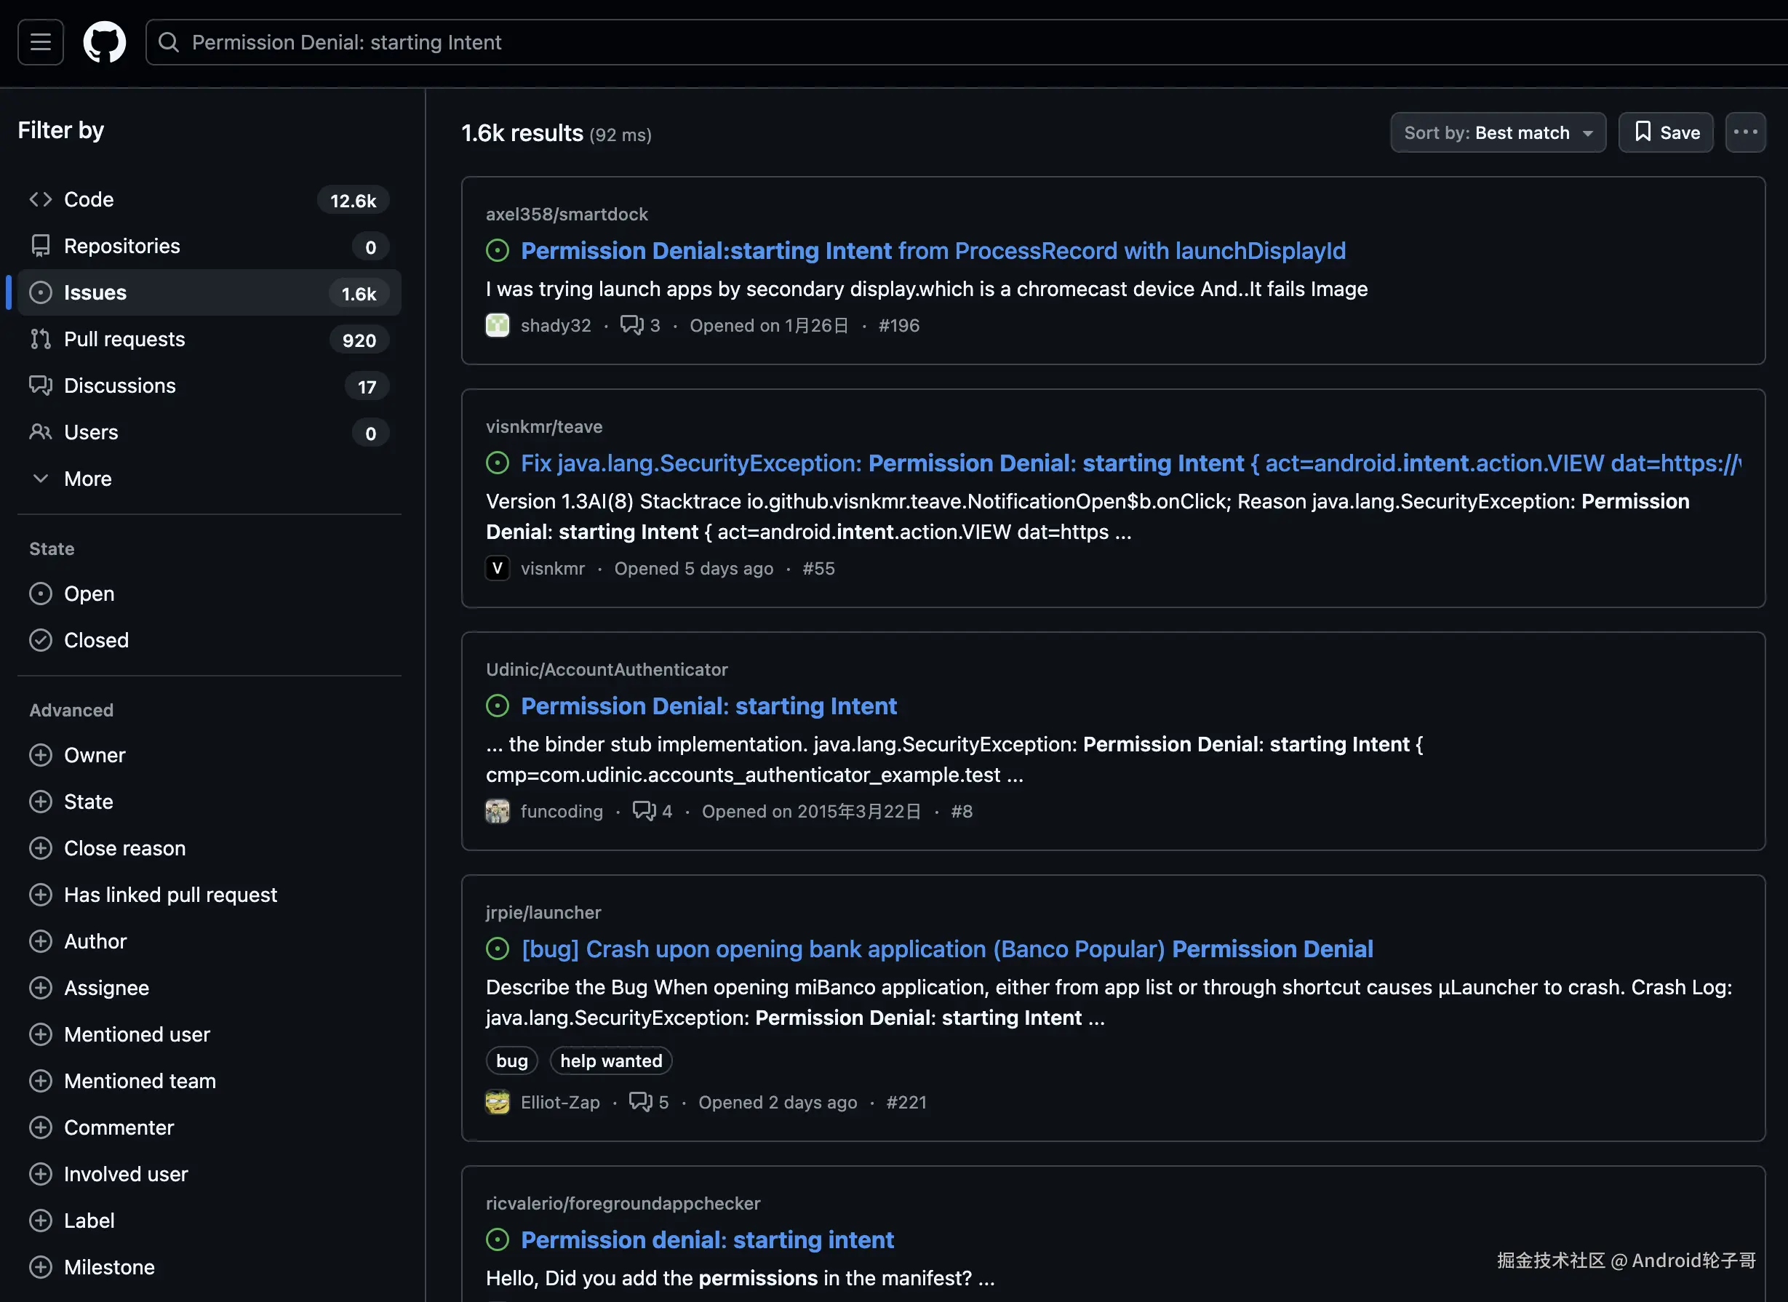Open the hamburger navigation menu
Image resolution: width=1788 pixels, height=1302 pixels.
click(41, 41)
